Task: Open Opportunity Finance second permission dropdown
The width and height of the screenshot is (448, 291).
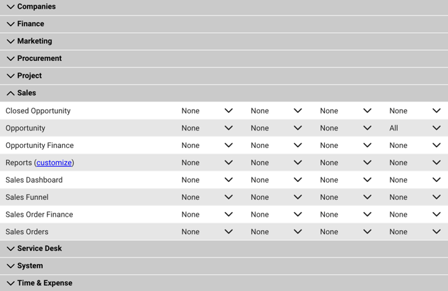Action: (276, 146)
